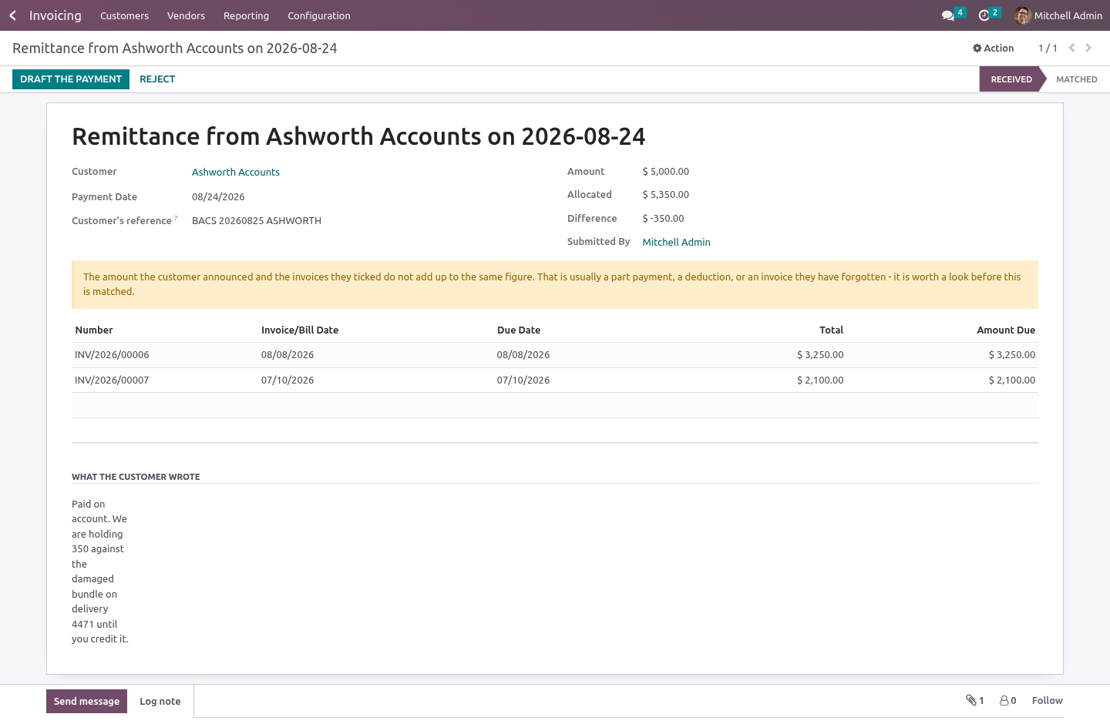The height and width of the screenshot is (724, 1110).
Task: Open the activities clock icon
Action: pos(984,15)
